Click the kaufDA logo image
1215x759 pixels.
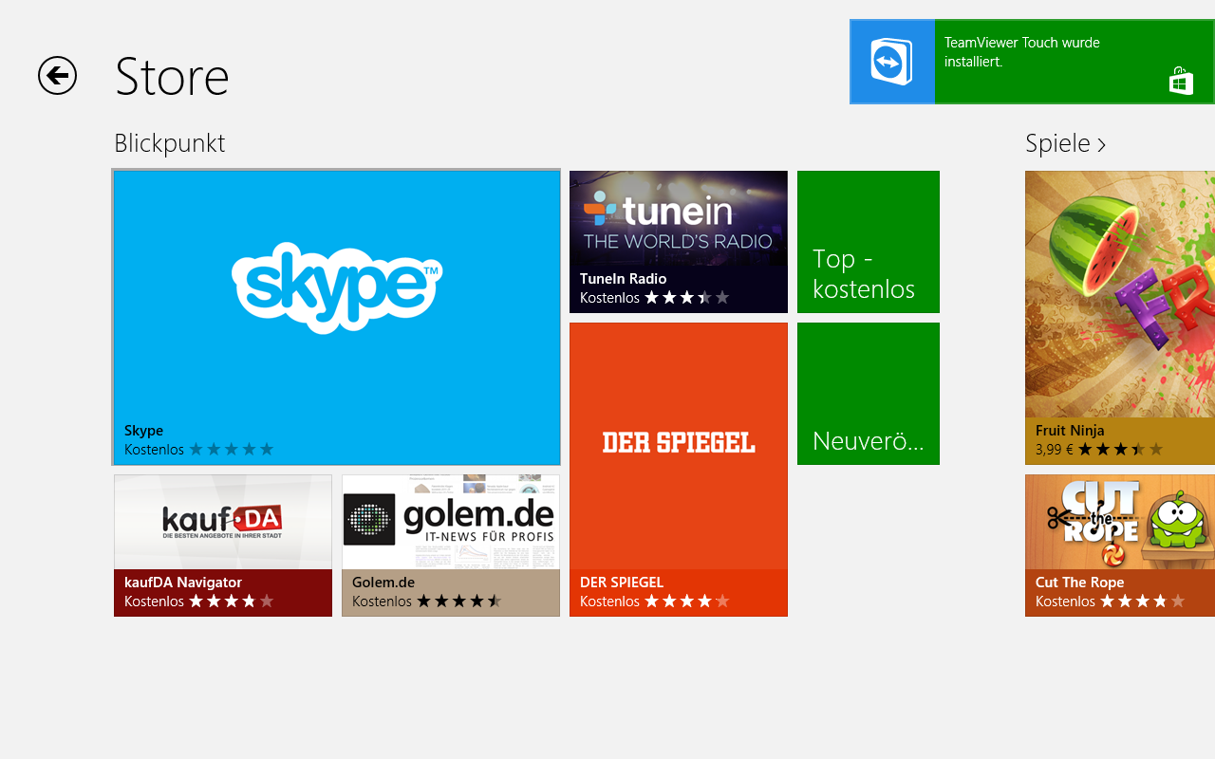(x=222, y=522)
